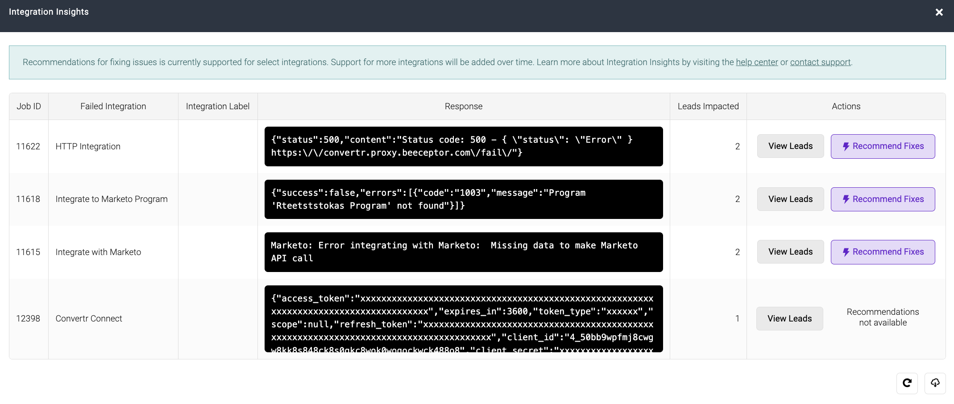954x404 pixels.
Task: Open the help center link
Action: [x=757, y=62]
